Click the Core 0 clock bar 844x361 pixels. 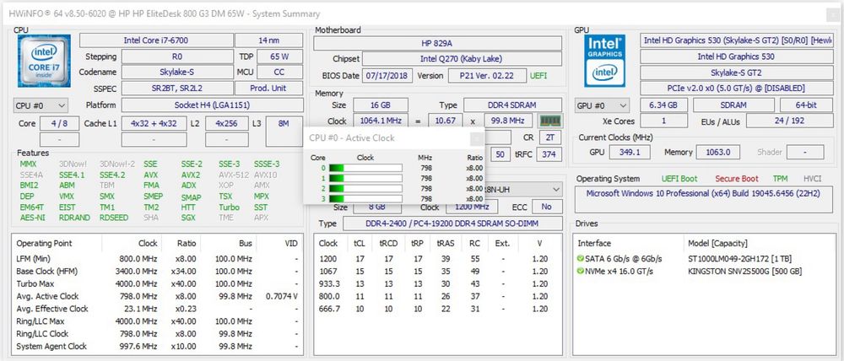[x=365, y=168]
